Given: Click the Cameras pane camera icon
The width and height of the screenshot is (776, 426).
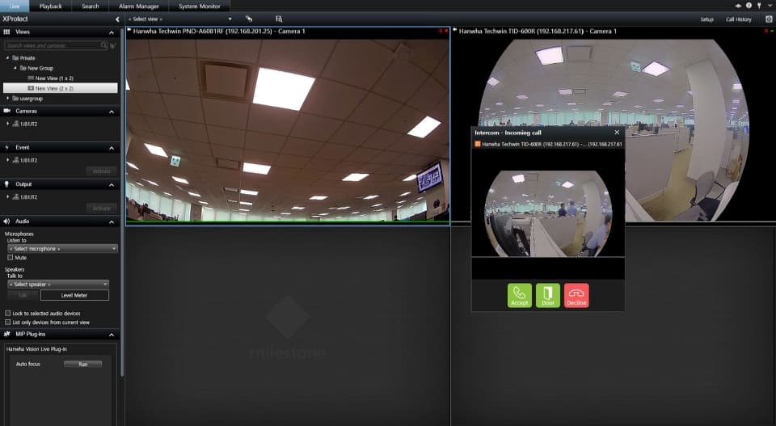Looking at the screenshot, I should (7, 111).
